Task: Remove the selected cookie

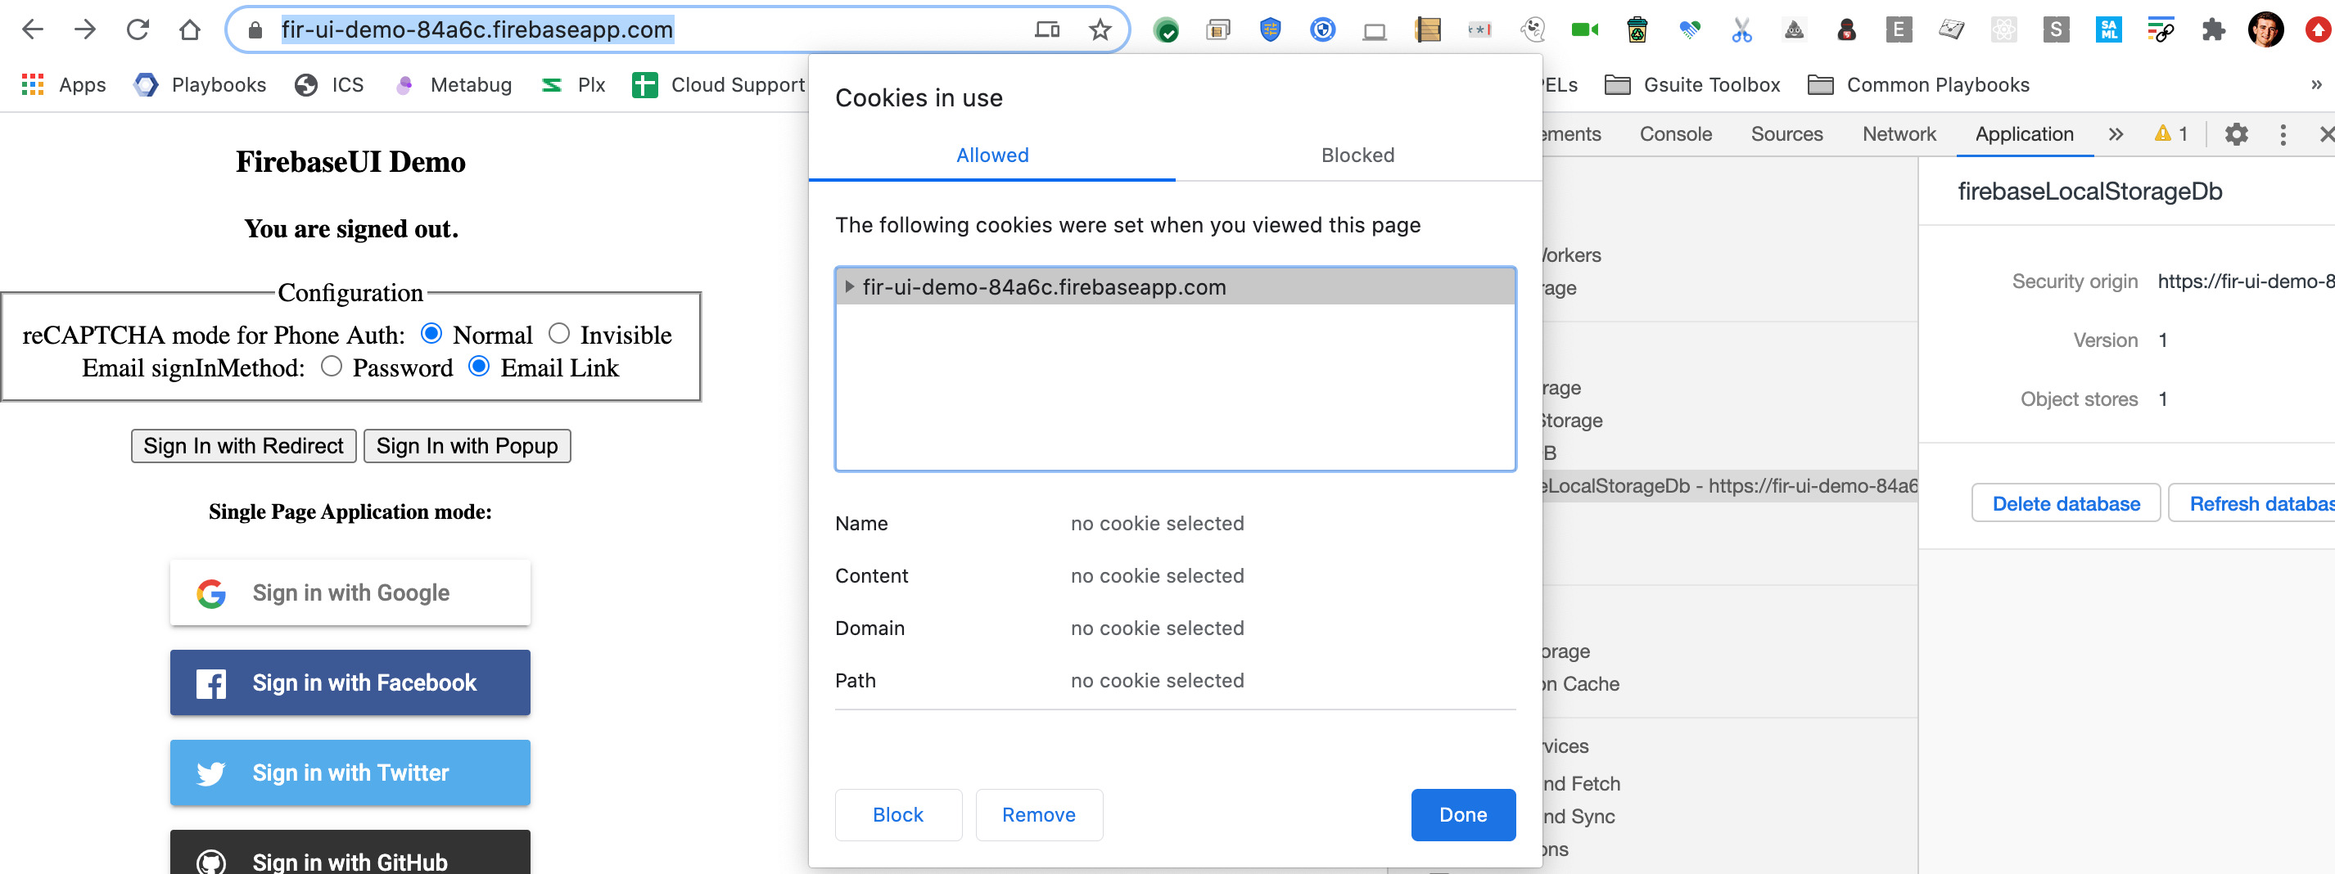Action: pyautogui.click(x=1039, y=814)
